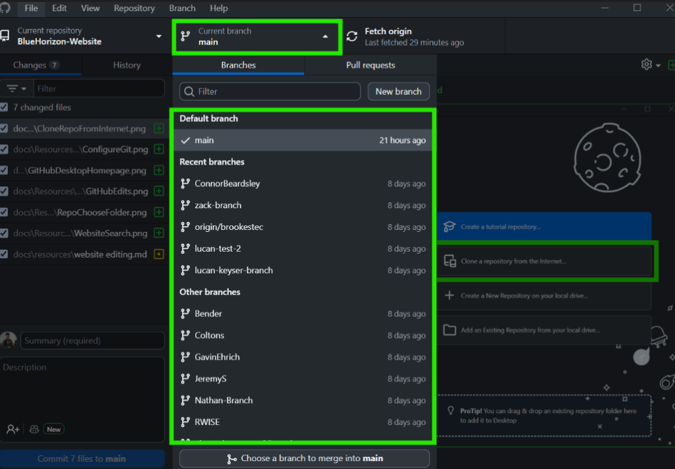Click the branch icon beside Coltons
675x469 pixels.
coord(185,335)
